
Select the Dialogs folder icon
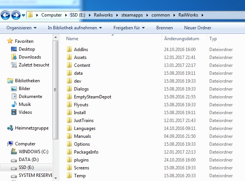click(x=69, y=89)
